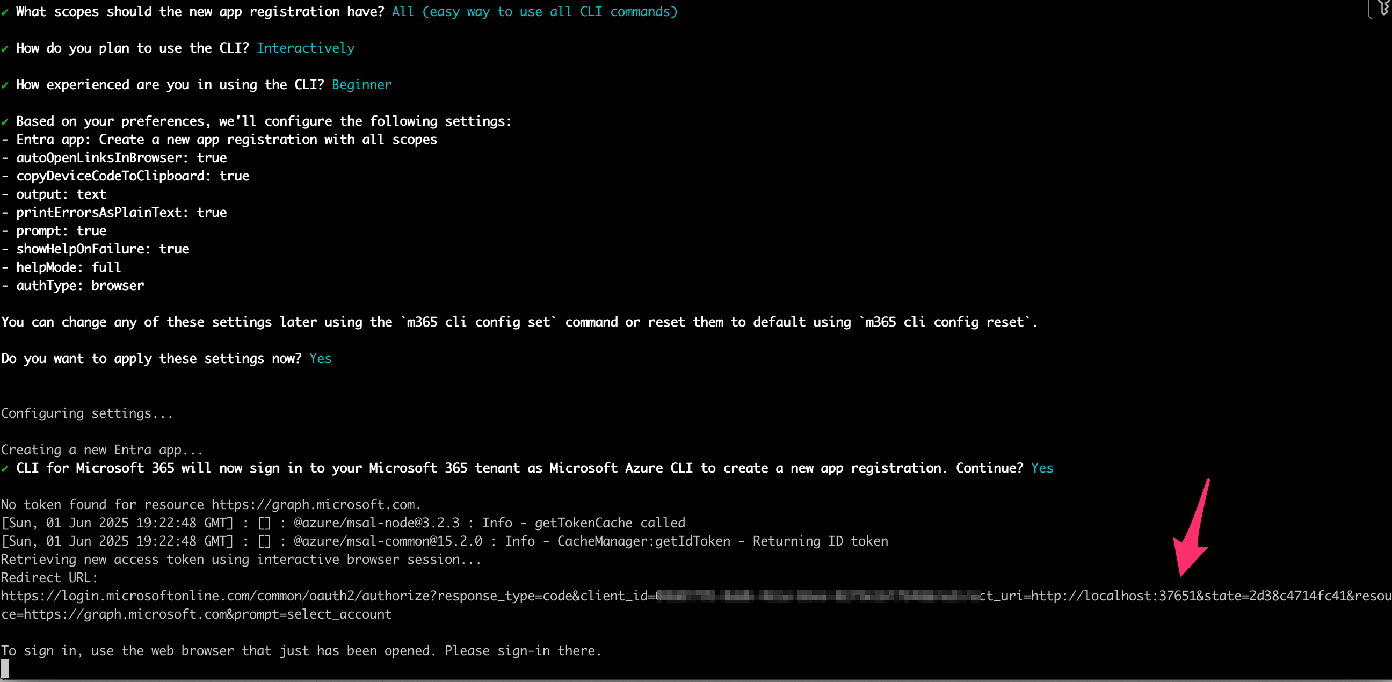The image size is (1392, 682).
Task: Click 'Yes' after apply these settings now
Action: coord(321,359)
